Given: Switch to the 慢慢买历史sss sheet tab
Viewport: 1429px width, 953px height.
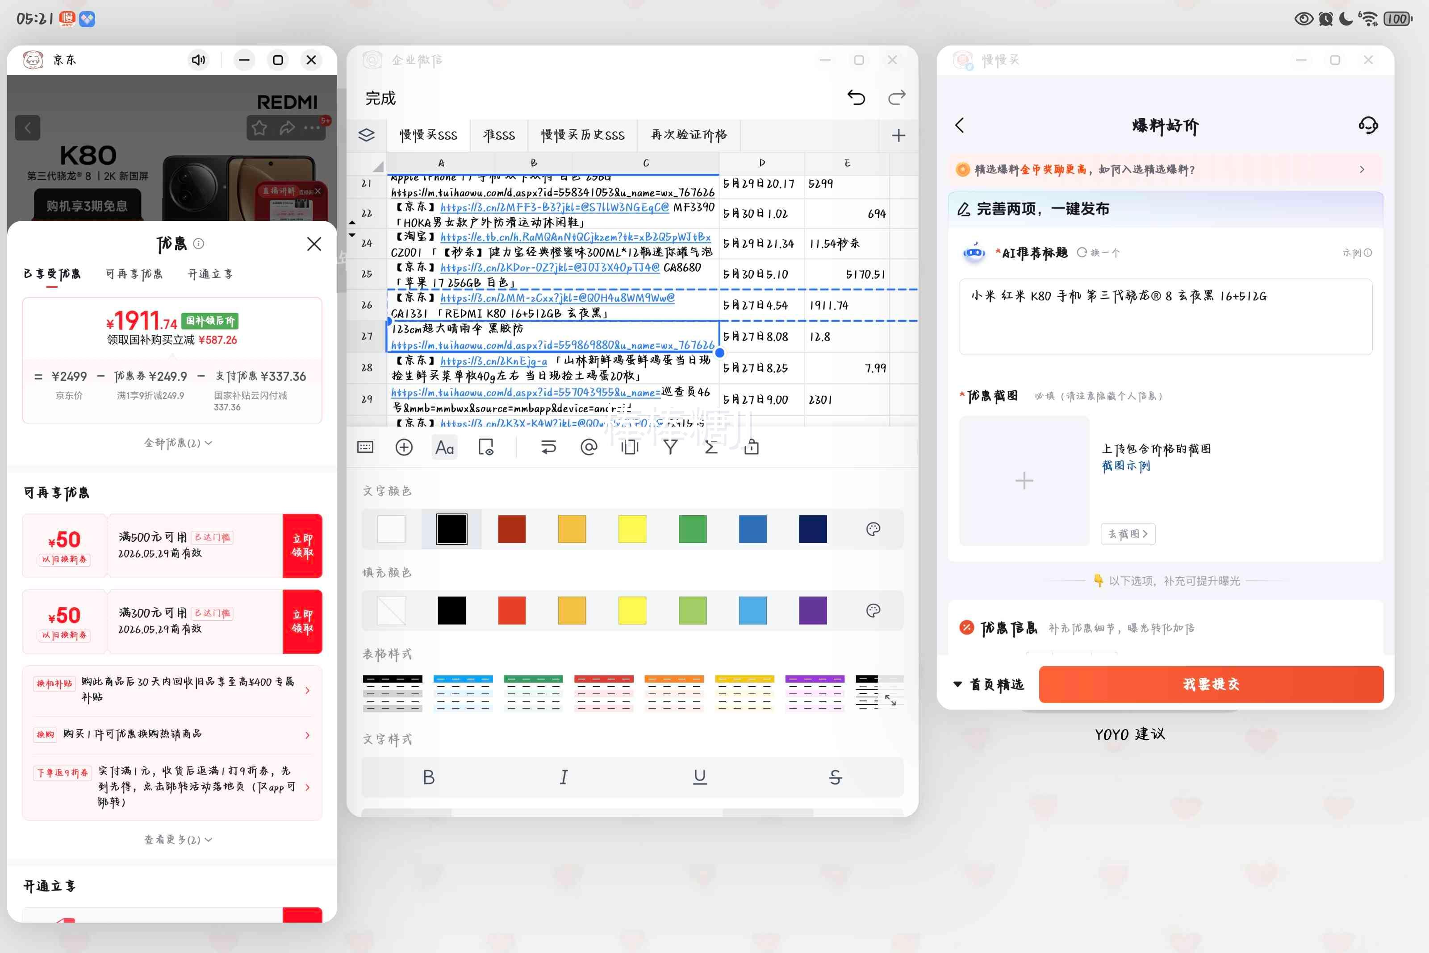Looking at the screenshot, I should (x=583, y=135).
